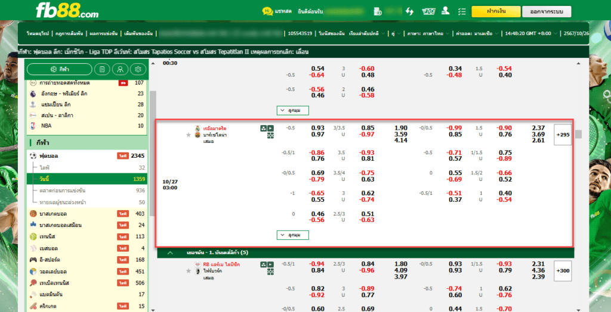
Task: Favorite the RB Leipzig match star
Action: tap(189, 271)
